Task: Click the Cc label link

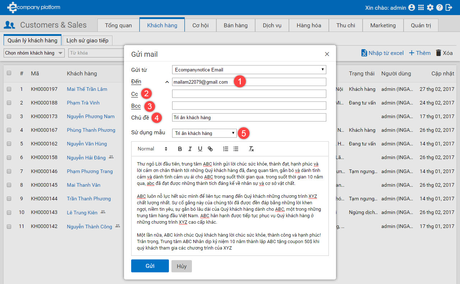Action: click(x=134, y=94)
